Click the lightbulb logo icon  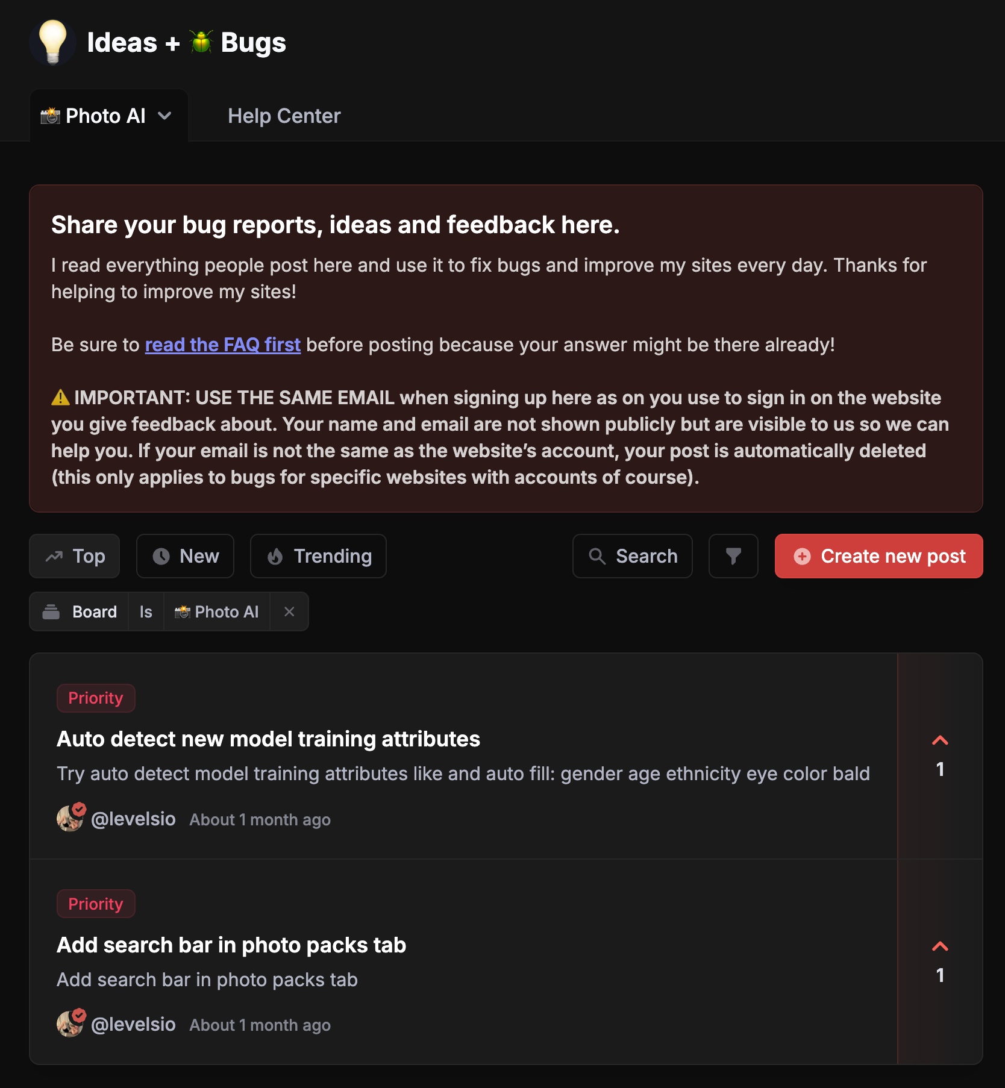52,42
